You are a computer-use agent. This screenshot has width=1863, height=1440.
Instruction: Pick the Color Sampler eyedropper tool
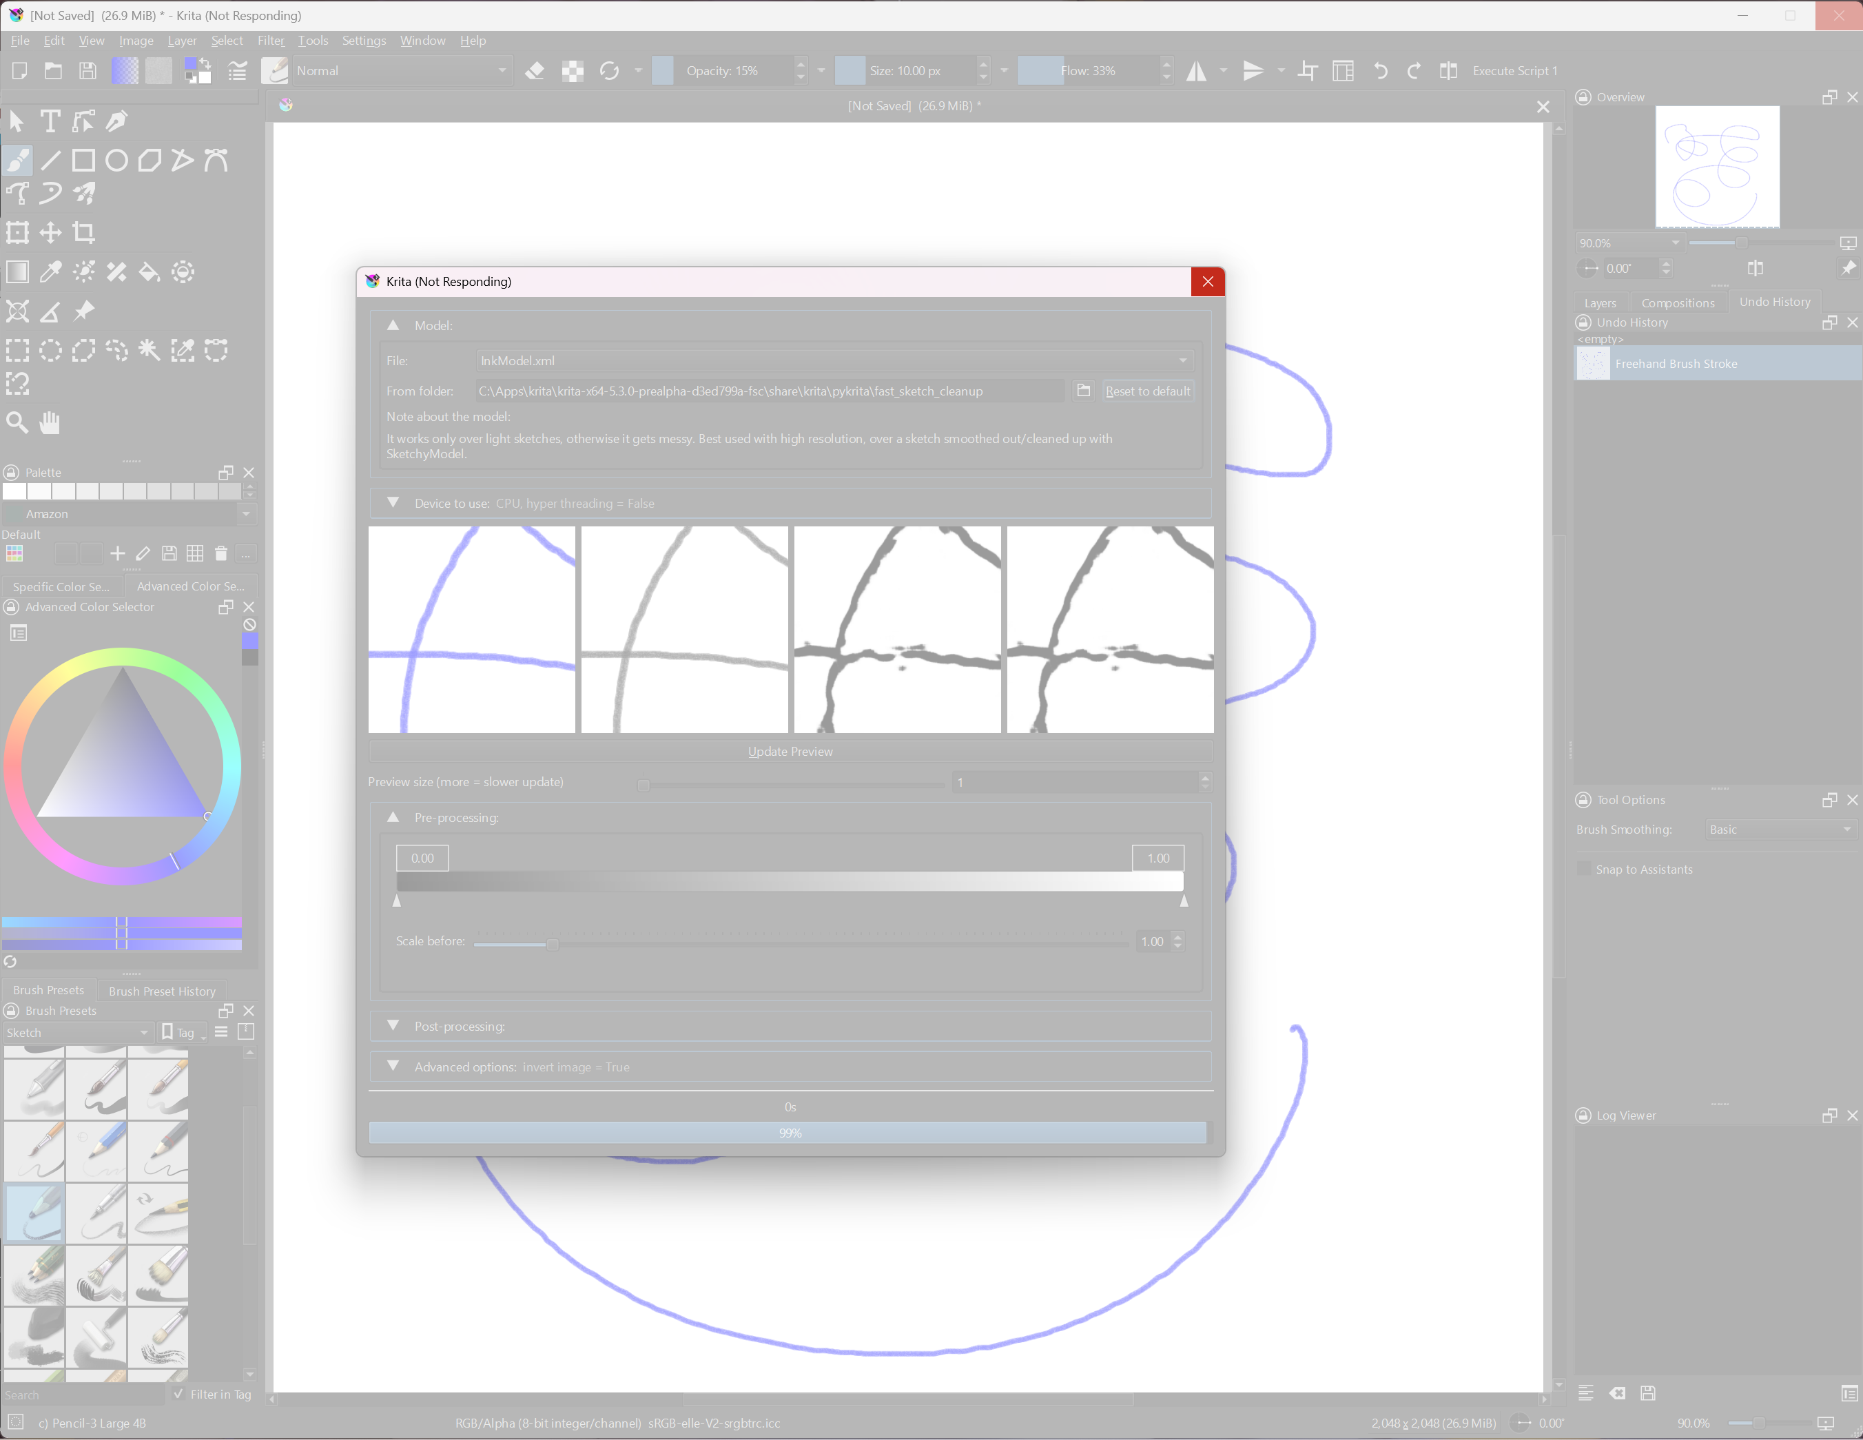[x=50, y=272]
